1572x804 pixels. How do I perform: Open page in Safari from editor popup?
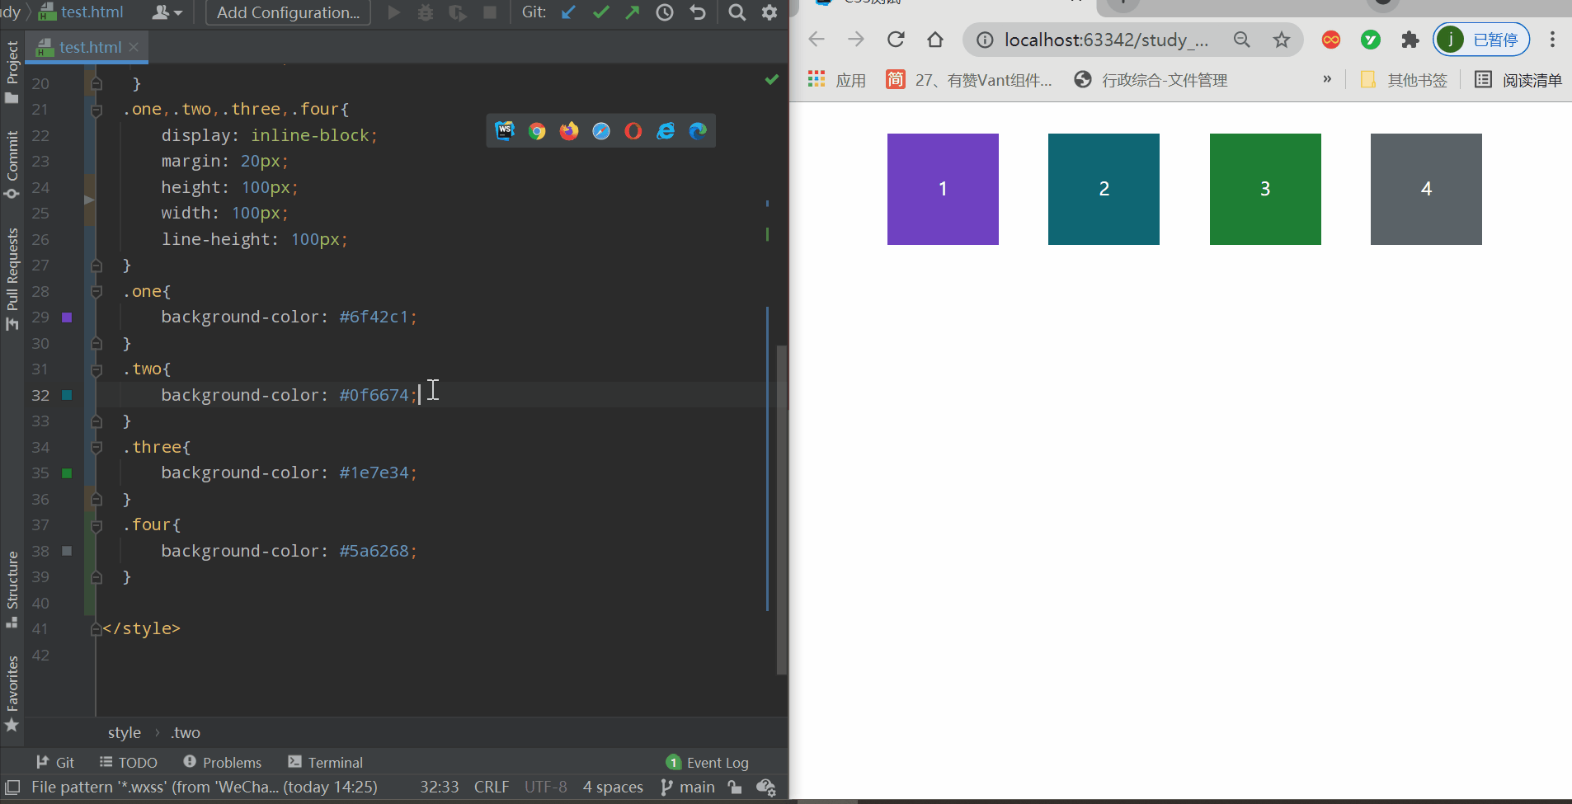click(x=601, y=131)
